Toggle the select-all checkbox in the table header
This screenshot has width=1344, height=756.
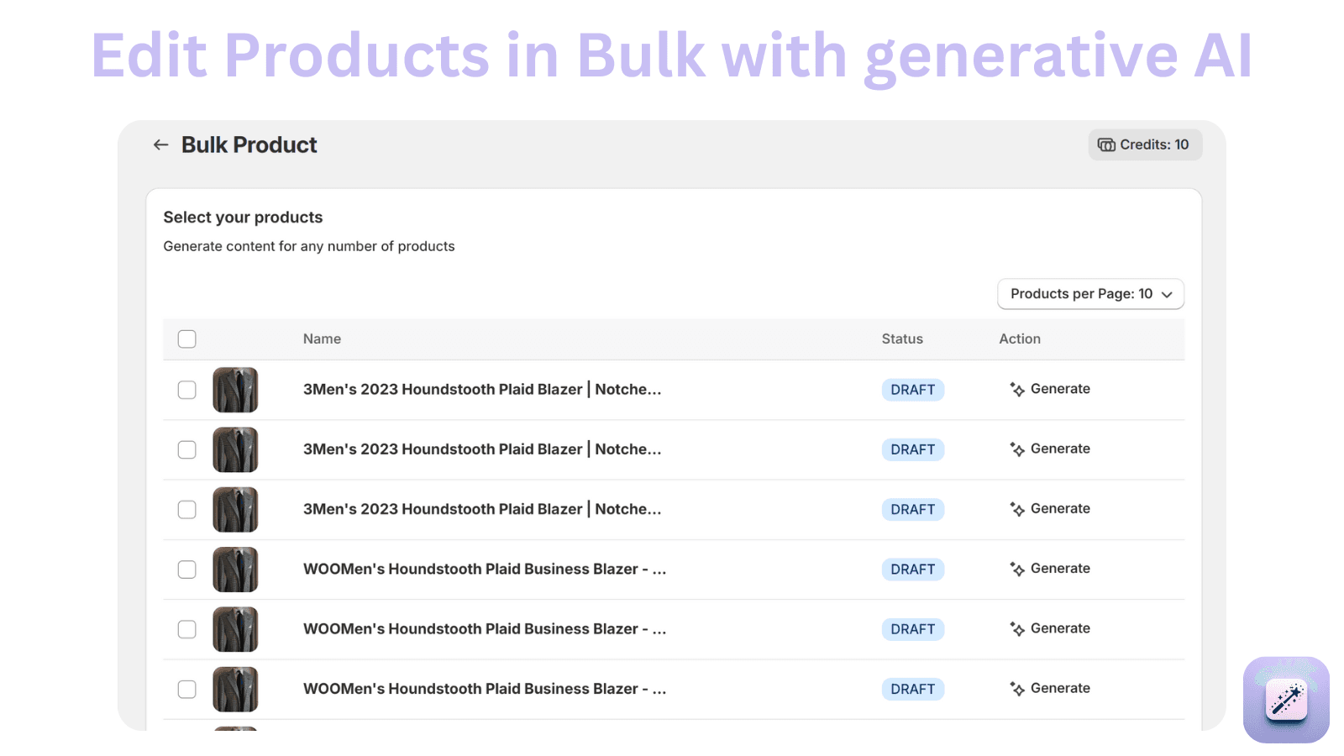pos(186,339)
